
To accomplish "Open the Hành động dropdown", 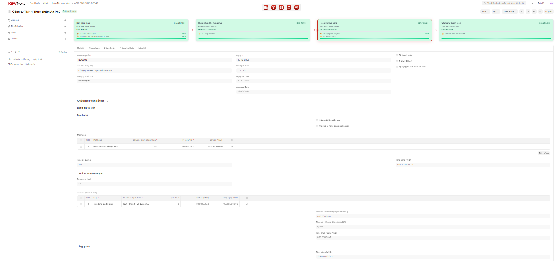I will 510,12.
